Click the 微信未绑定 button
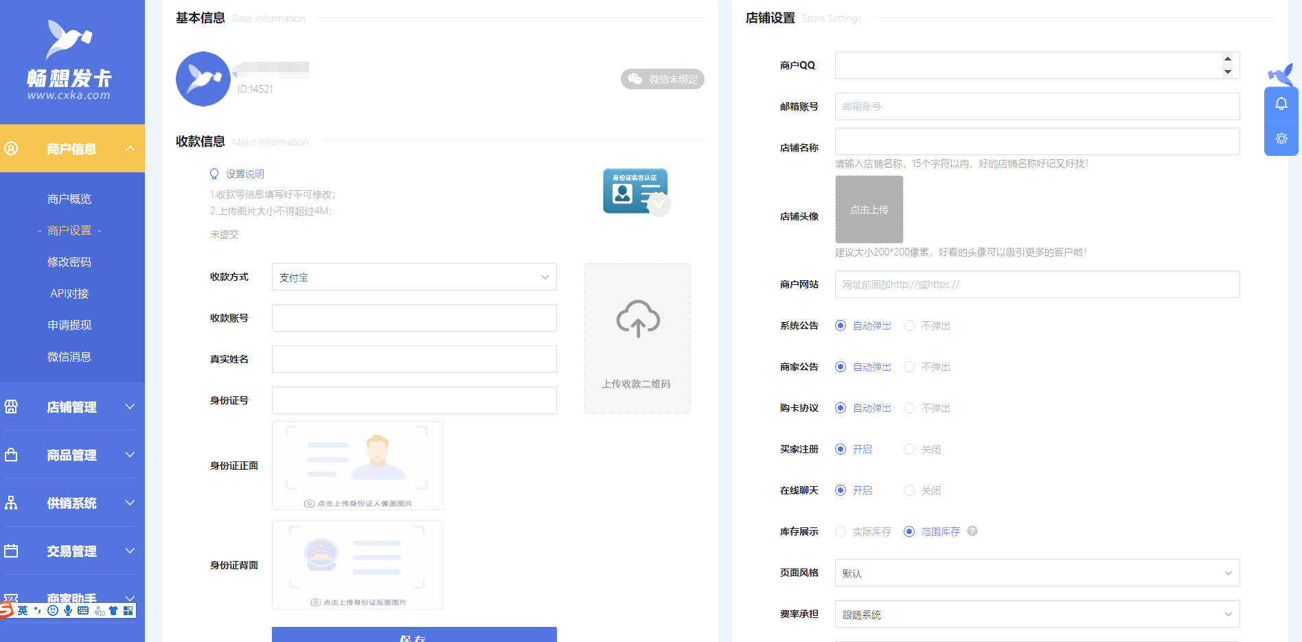This screenshot has width=1302, height=642. click(662, 79)
